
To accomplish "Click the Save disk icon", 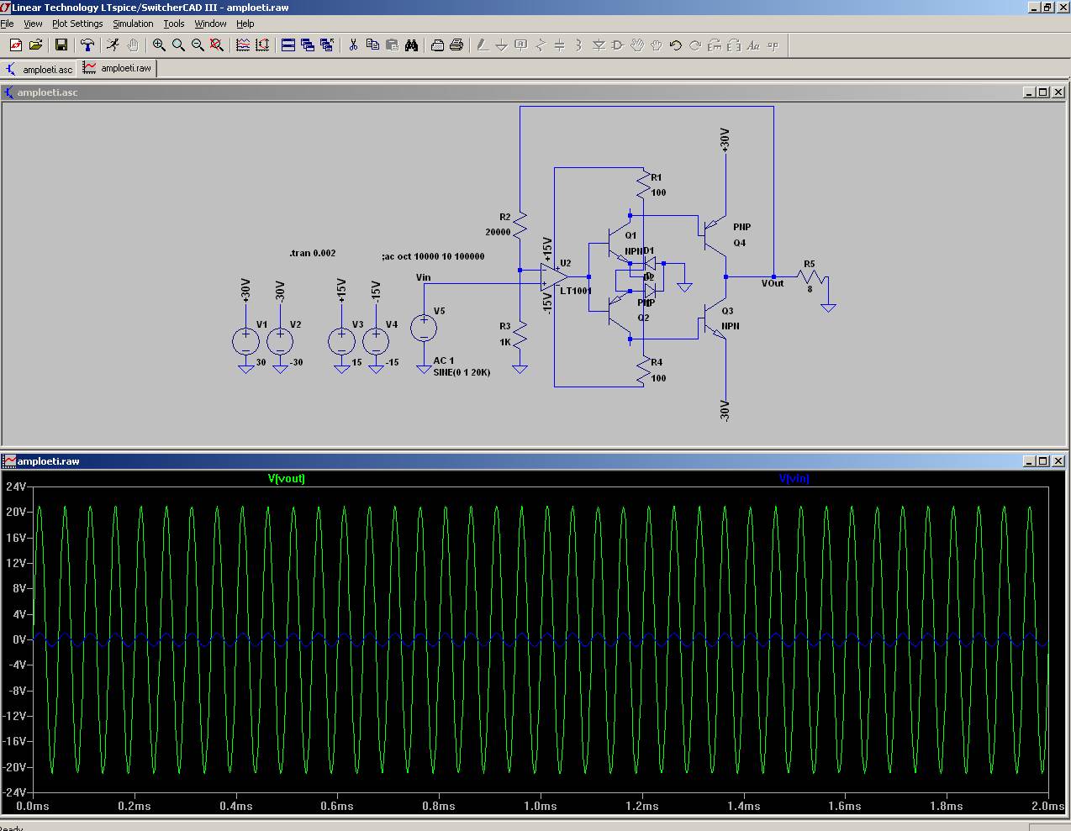I will click(61, 45).
